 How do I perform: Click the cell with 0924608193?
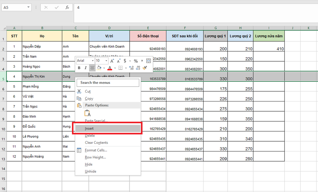pyautogui.click(x=185, y=47)
